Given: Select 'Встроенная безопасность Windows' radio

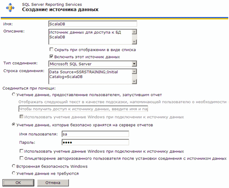Looking at the screenshot, I should tap(14, 166).
